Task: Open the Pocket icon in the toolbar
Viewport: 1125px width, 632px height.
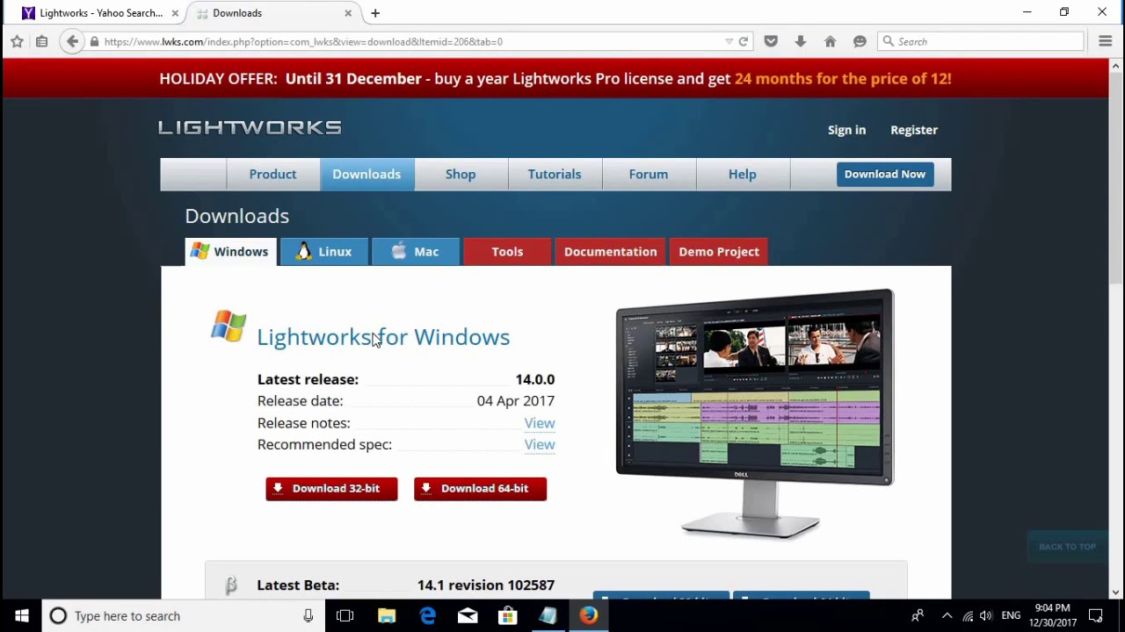Action: click(x=771, y=41)
